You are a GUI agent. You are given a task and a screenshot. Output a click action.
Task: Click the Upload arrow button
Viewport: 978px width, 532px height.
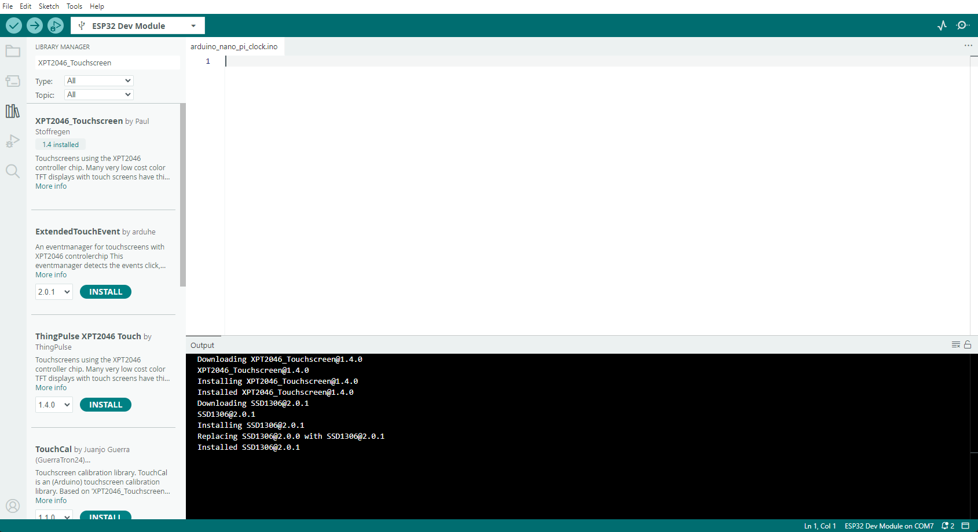[35, 25]
